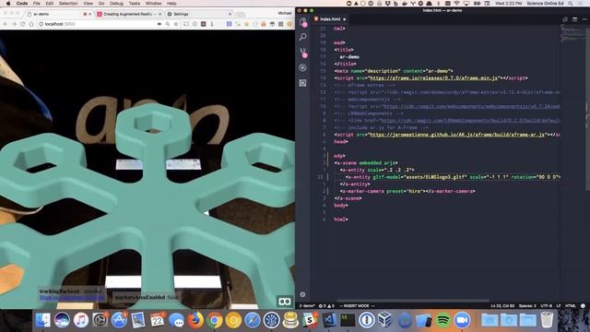
Task: Open the File menu
Action: click(x=37, y=4)
